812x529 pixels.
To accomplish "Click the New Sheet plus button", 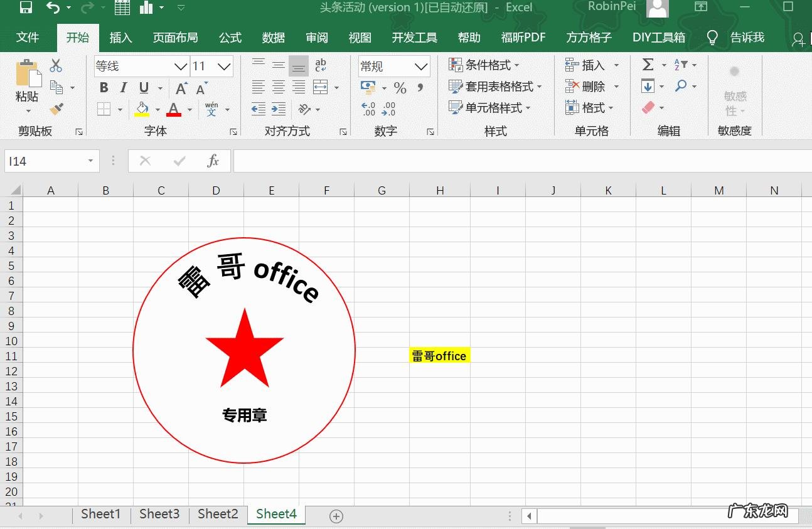I will [x=336, y=516].
